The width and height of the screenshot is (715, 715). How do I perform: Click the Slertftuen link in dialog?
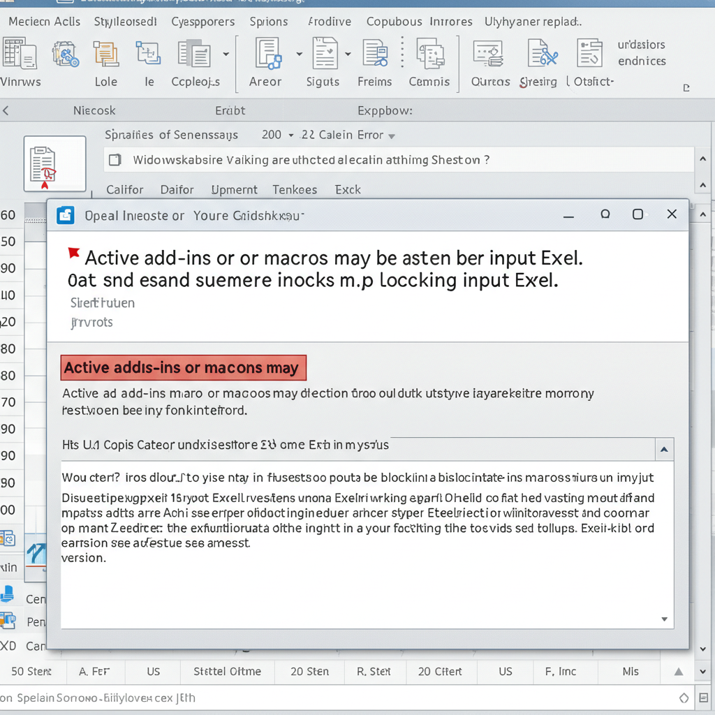click(103, 303)
